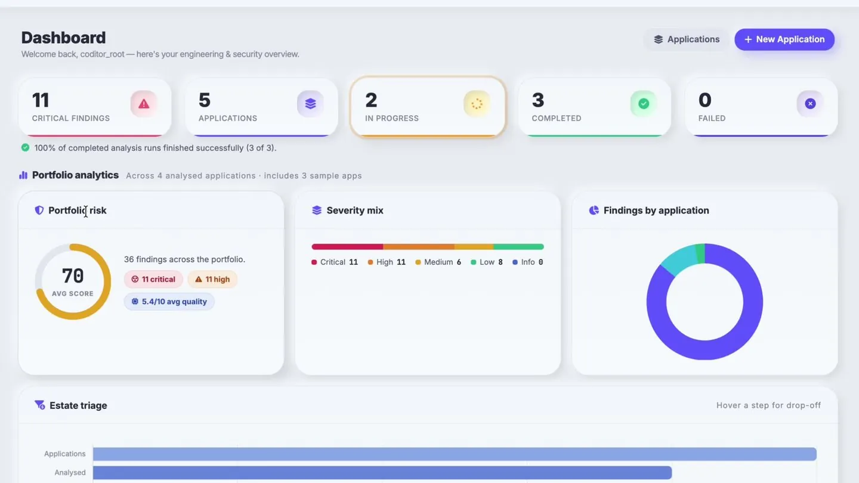This screenshot has height=483, width=859.
Task: Click the 5.4/10 avg quality badge
Action: (169, 302)
